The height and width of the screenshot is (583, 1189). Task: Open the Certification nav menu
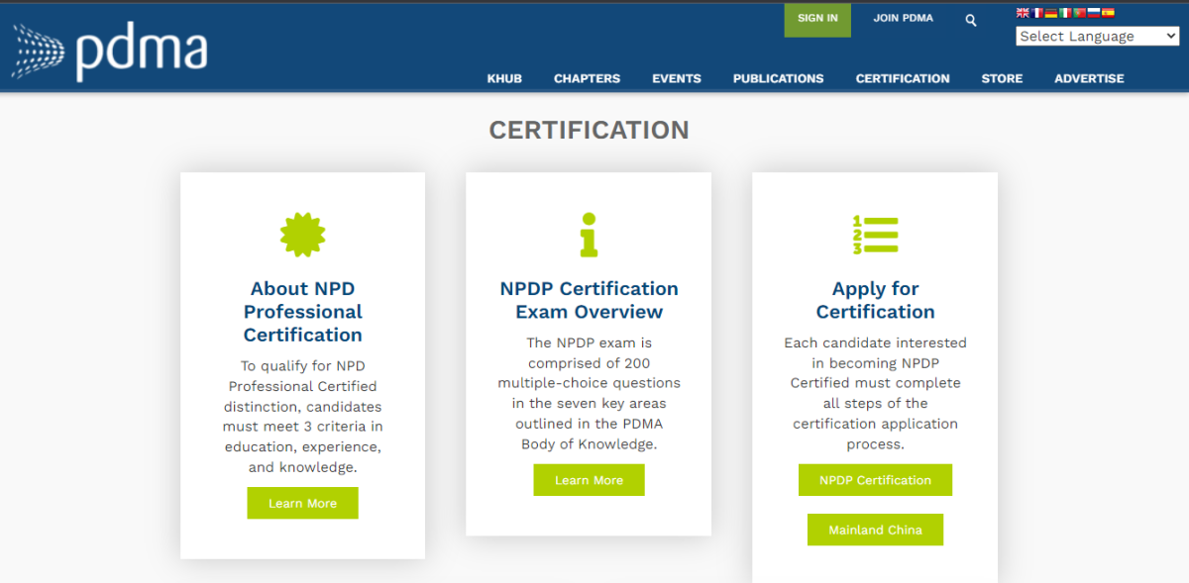tap(903, 79)
